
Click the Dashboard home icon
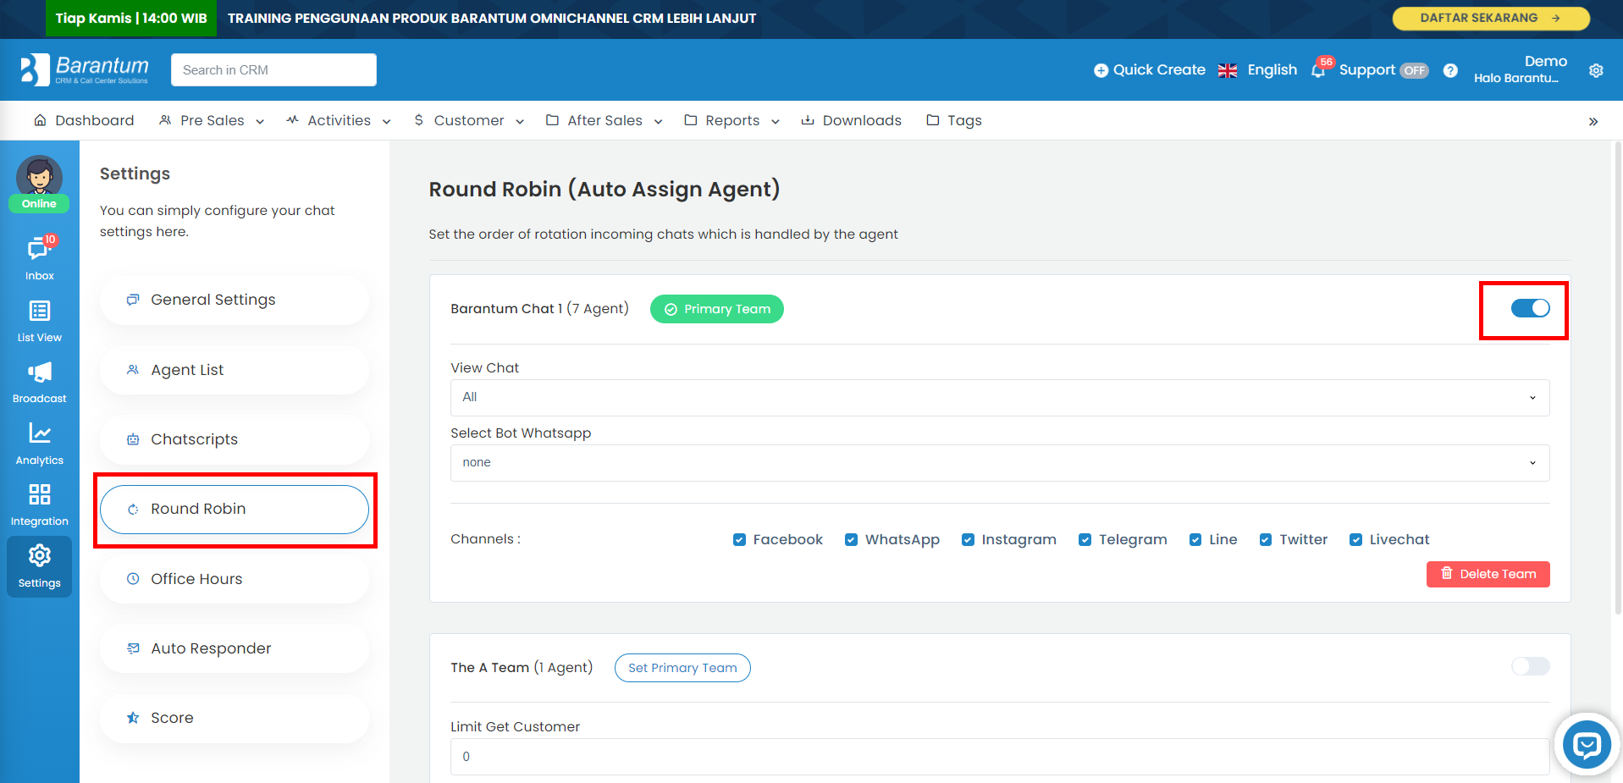click(x=40, y=120)
